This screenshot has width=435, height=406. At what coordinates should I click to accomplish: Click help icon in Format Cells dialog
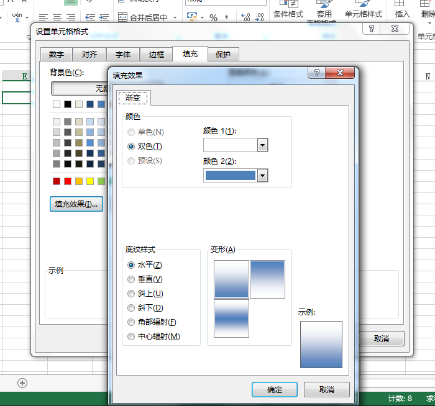coord(372,29)
